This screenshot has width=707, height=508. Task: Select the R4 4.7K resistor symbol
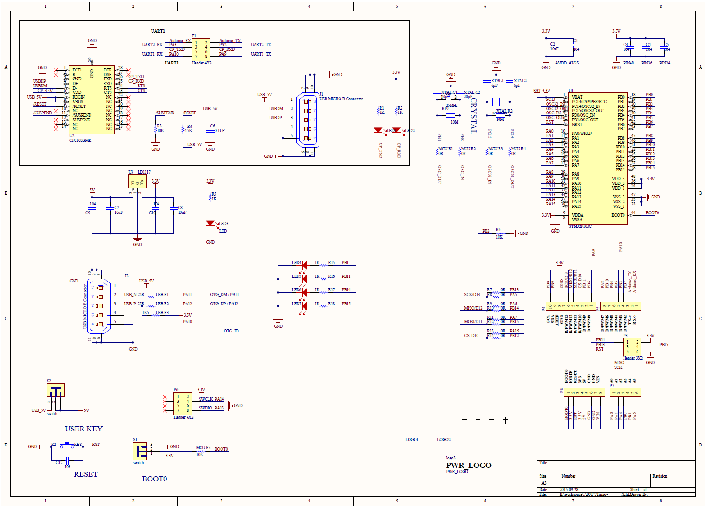(183, 130)
